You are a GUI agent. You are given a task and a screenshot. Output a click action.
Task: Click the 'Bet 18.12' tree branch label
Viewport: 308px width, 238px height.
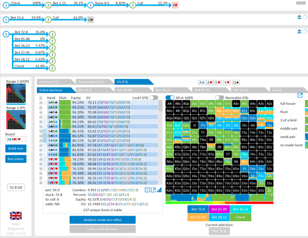(22, 59)
